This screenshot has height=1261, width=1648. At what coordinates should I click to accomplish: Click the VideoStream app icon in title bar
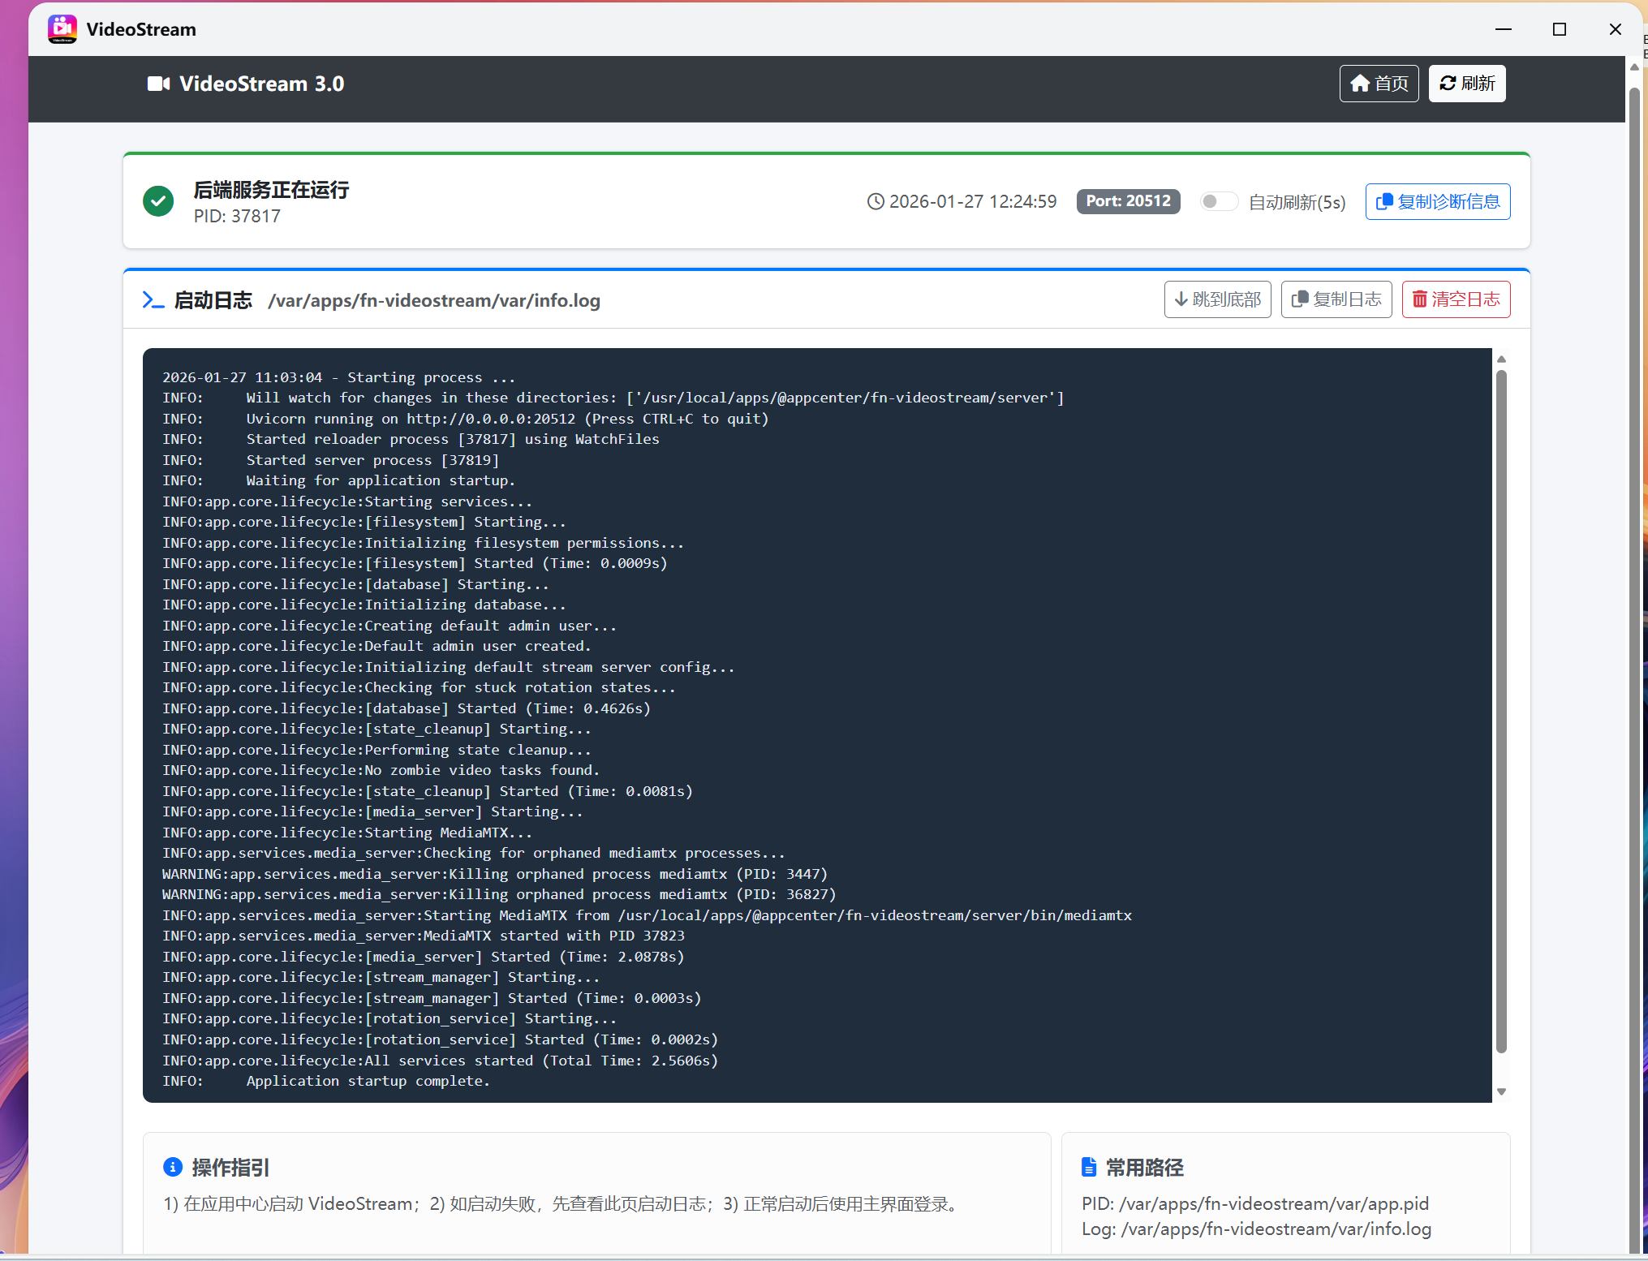point(62,29)
